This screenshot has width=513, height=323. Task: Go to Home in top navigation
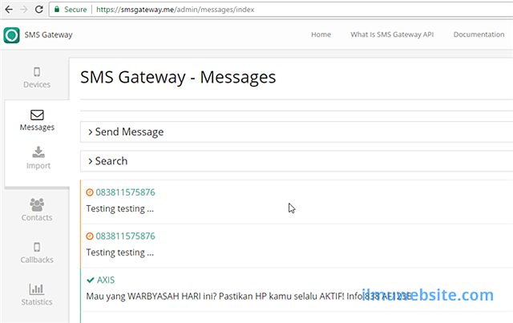tap(321, 34)
